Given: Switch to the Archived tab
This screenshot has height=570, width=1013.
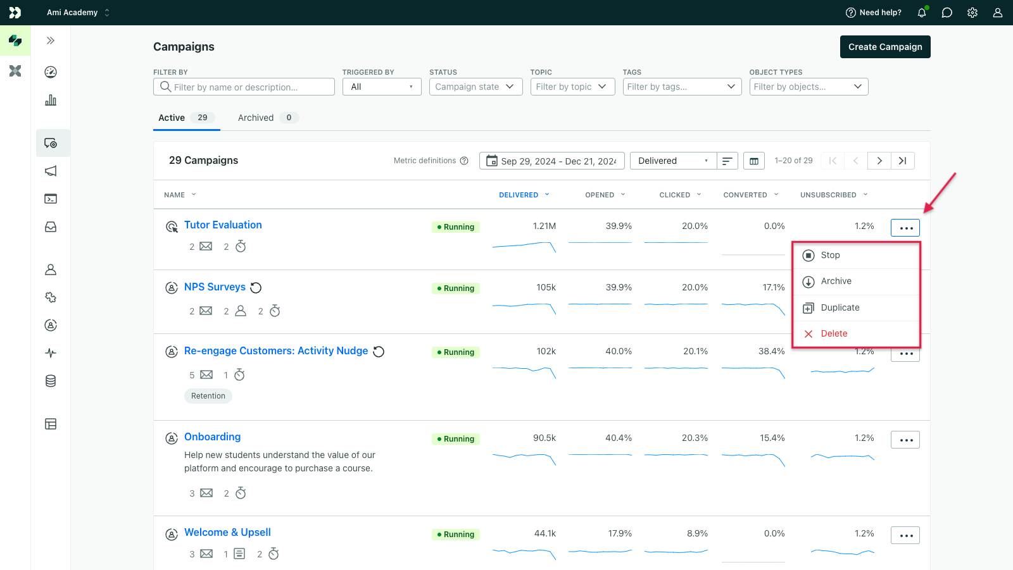Looking at the screenshot, I should coord(256,118).
